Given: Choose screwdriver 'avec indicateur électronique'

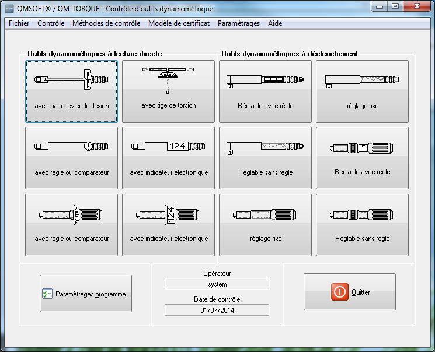Looking at the screenshot, I should coord(168,225).
